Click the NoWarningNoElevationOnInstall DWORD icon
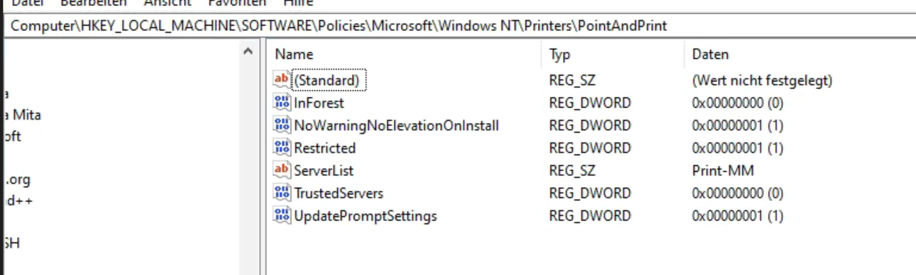 (x=282, y=125)
